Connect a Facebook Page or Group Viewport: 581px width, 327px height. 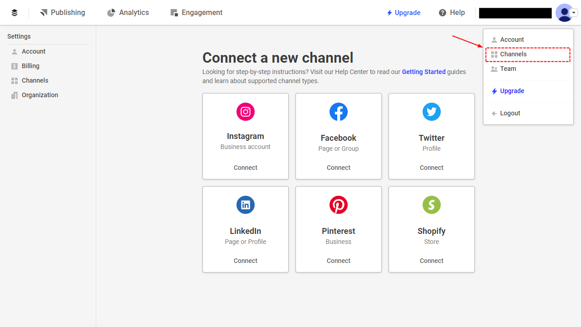click(339, 168)
